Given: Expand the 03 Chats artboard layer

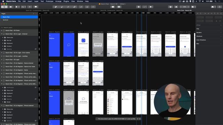Looking at the screenshot, I should point(1,31).
